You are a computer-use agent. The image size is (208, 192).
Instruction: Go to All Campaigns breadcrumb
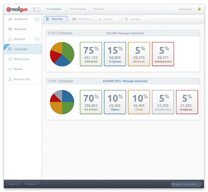54,9
